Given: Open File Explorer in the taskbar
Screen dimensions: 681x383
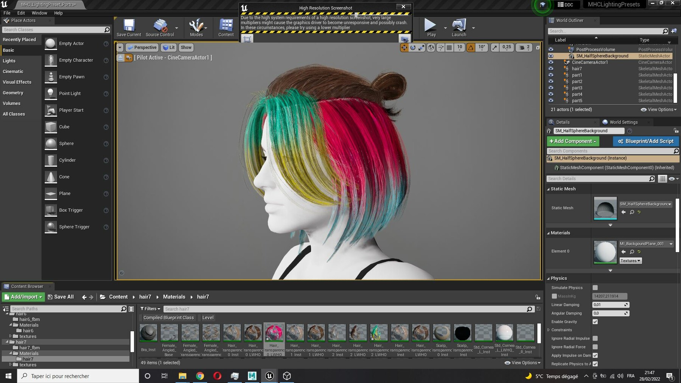Looking at the screenshot, I should (182, 376).
